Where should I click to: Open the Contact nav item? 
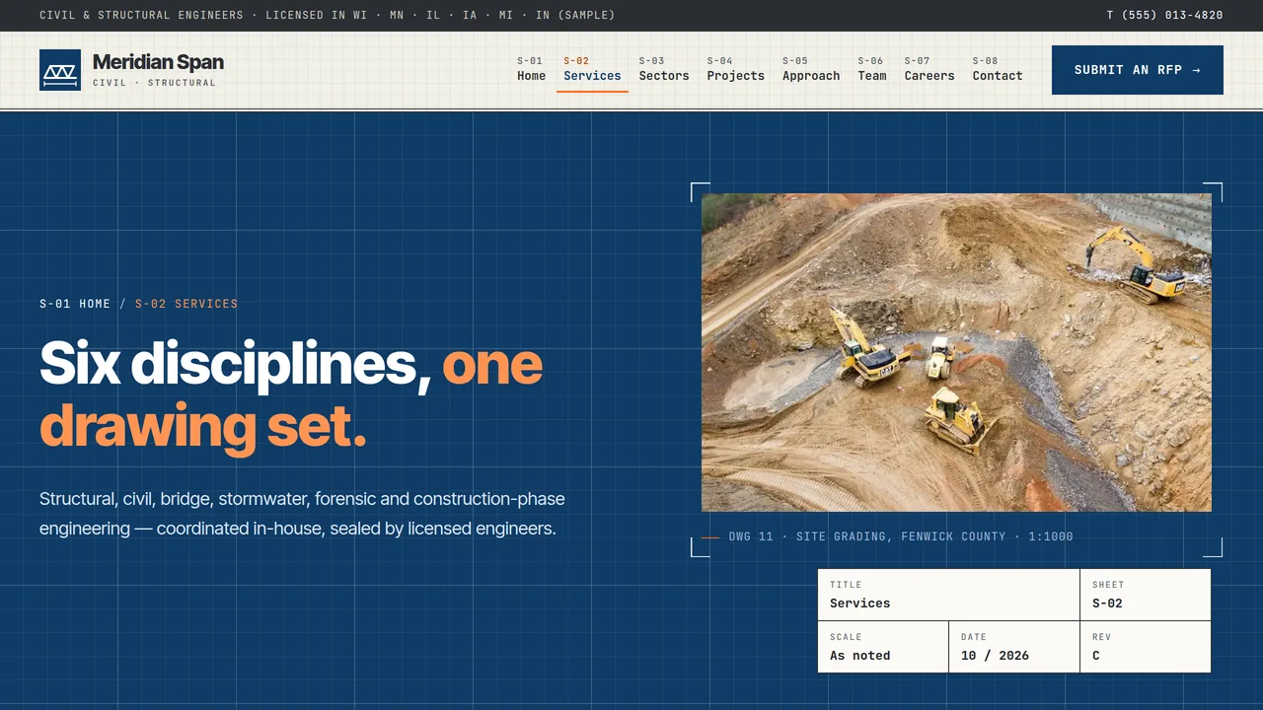[x=998, y=69]
